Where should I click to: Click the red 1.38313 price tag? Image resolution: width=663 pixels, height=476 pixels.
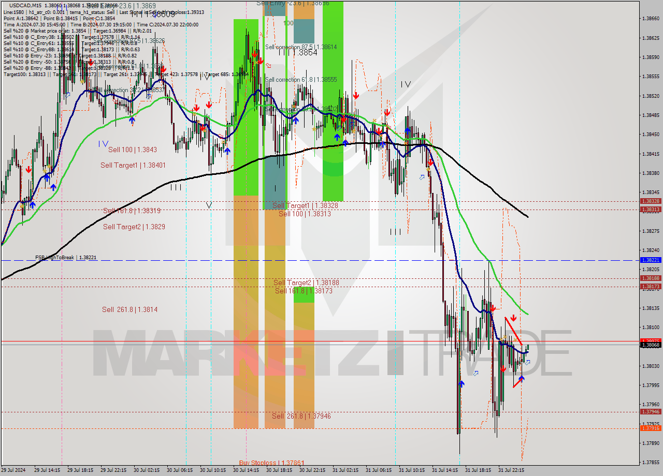651,210
